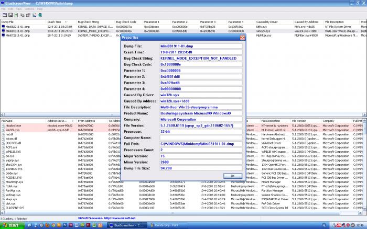Sort by the Bug Check String column header
Viewport: 367px width, 229px height.
pyautogui.click(x=95, y=22)
